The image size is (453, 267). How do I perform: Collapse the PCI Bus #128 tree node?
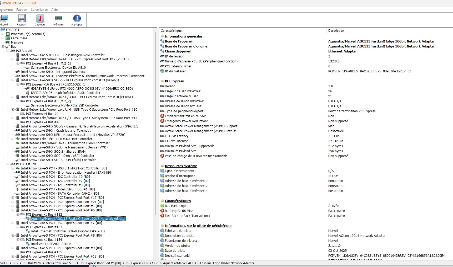tap(8, 164)
